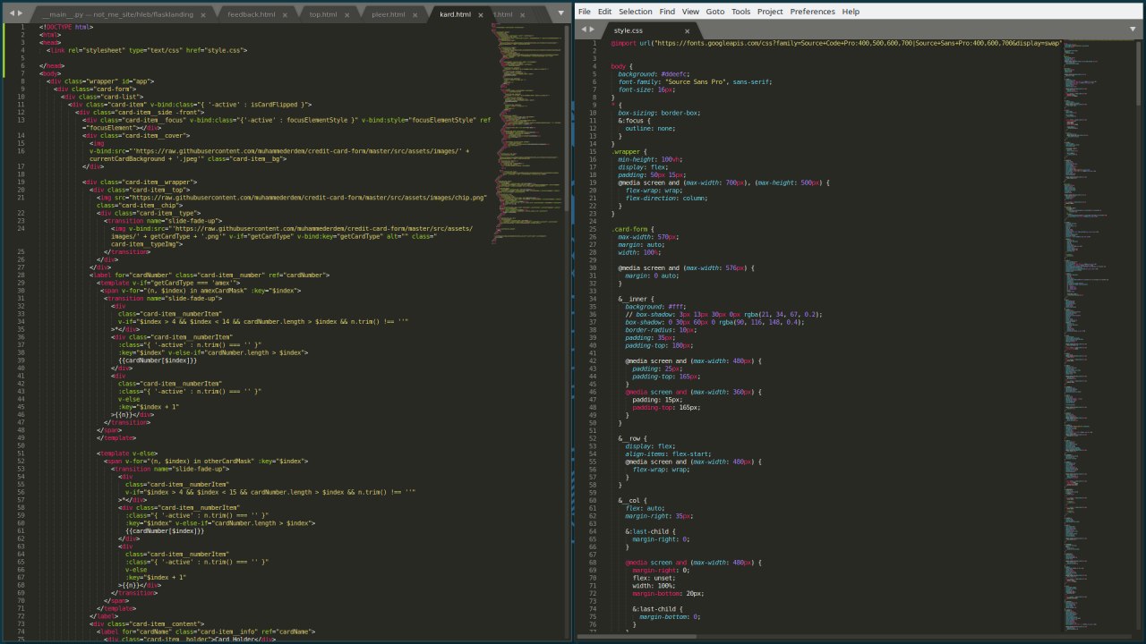Go to previous tab in left window
The height and width of the screenshot is (644, 1146).
11,14
